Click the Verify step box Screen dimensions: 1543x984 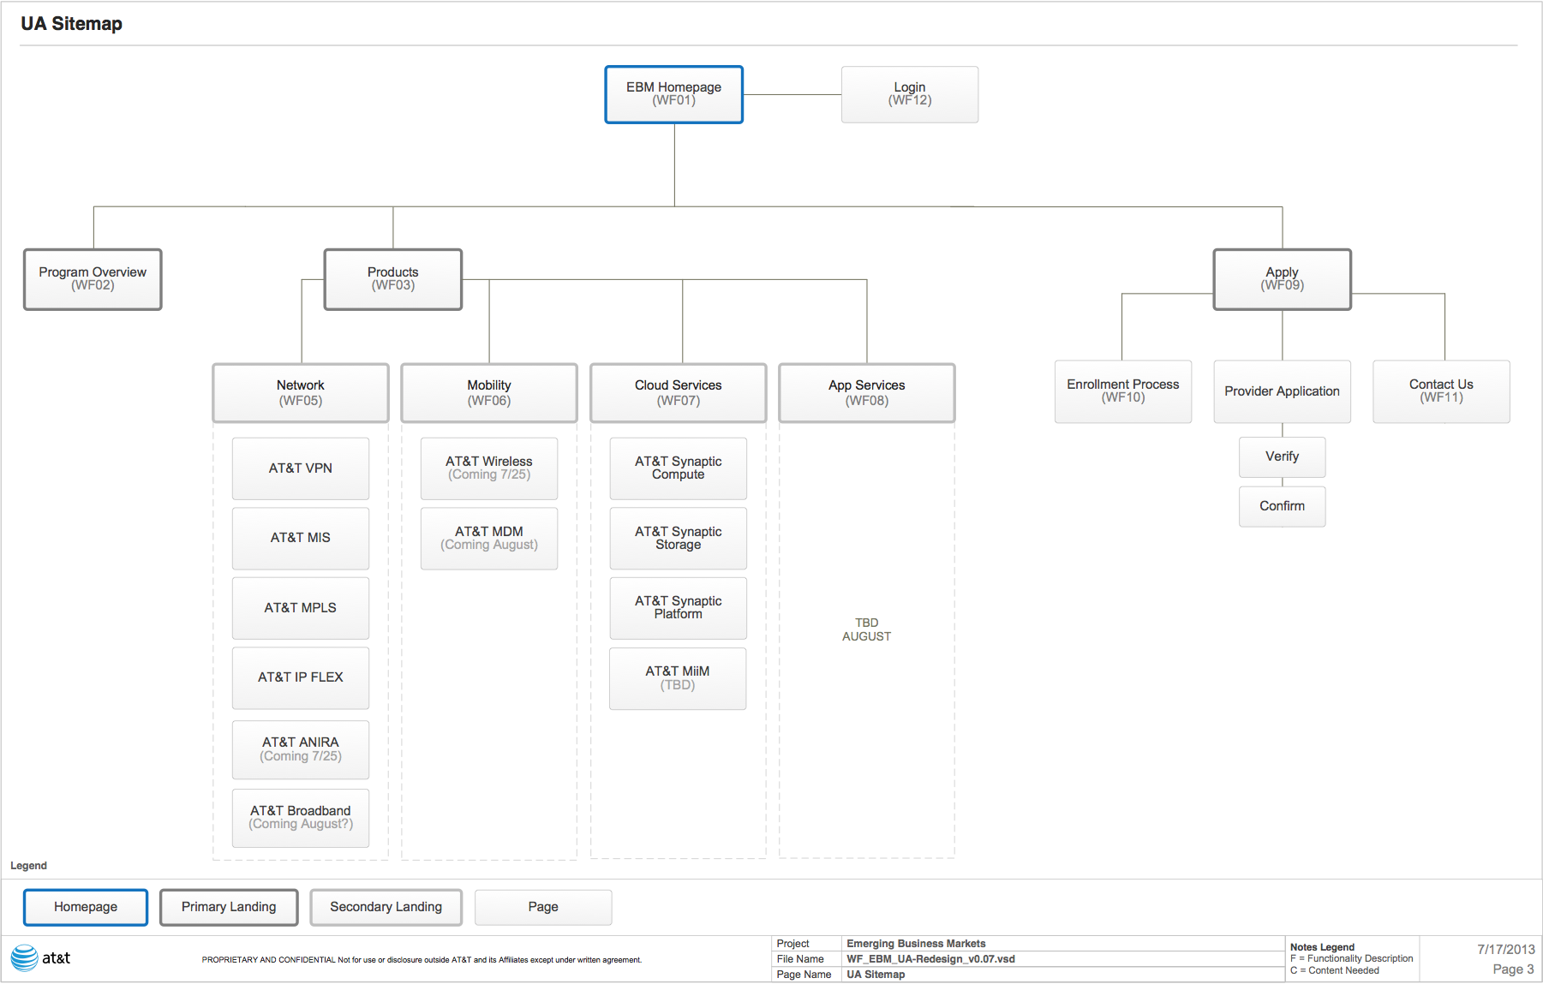pos(1283,457)
